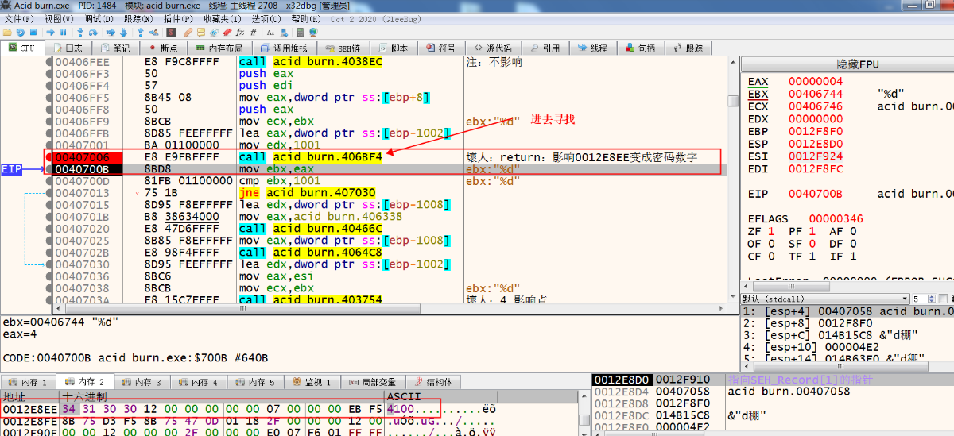The height and width of the screenshot is (436, 954).
Task: Switch to the 源代码 tab
Action: pyautogui.click(x=493, y=48)
